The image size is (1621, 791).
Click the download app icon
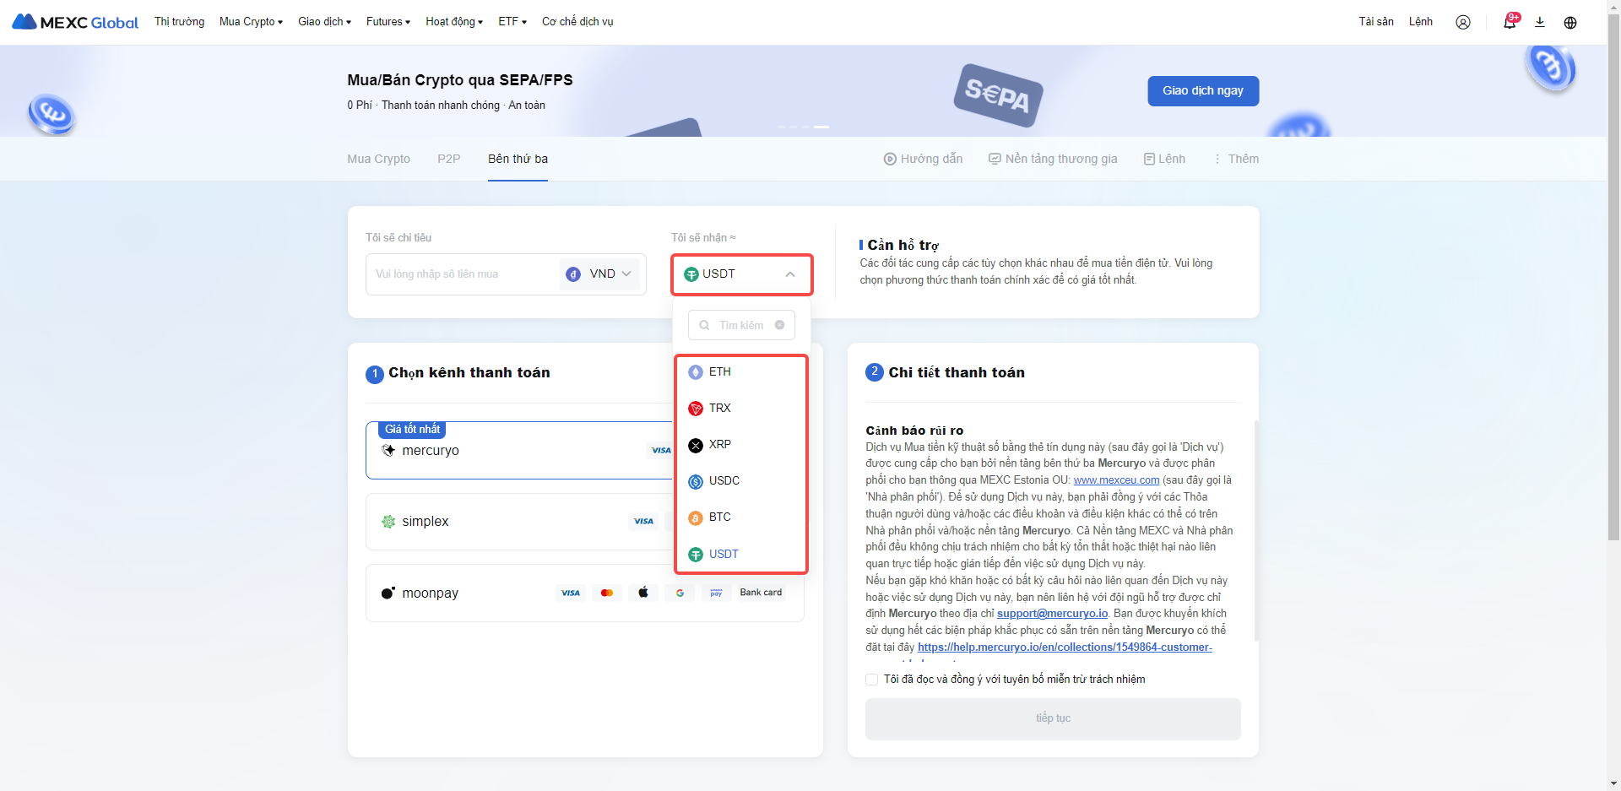(x=1540, y=22)
